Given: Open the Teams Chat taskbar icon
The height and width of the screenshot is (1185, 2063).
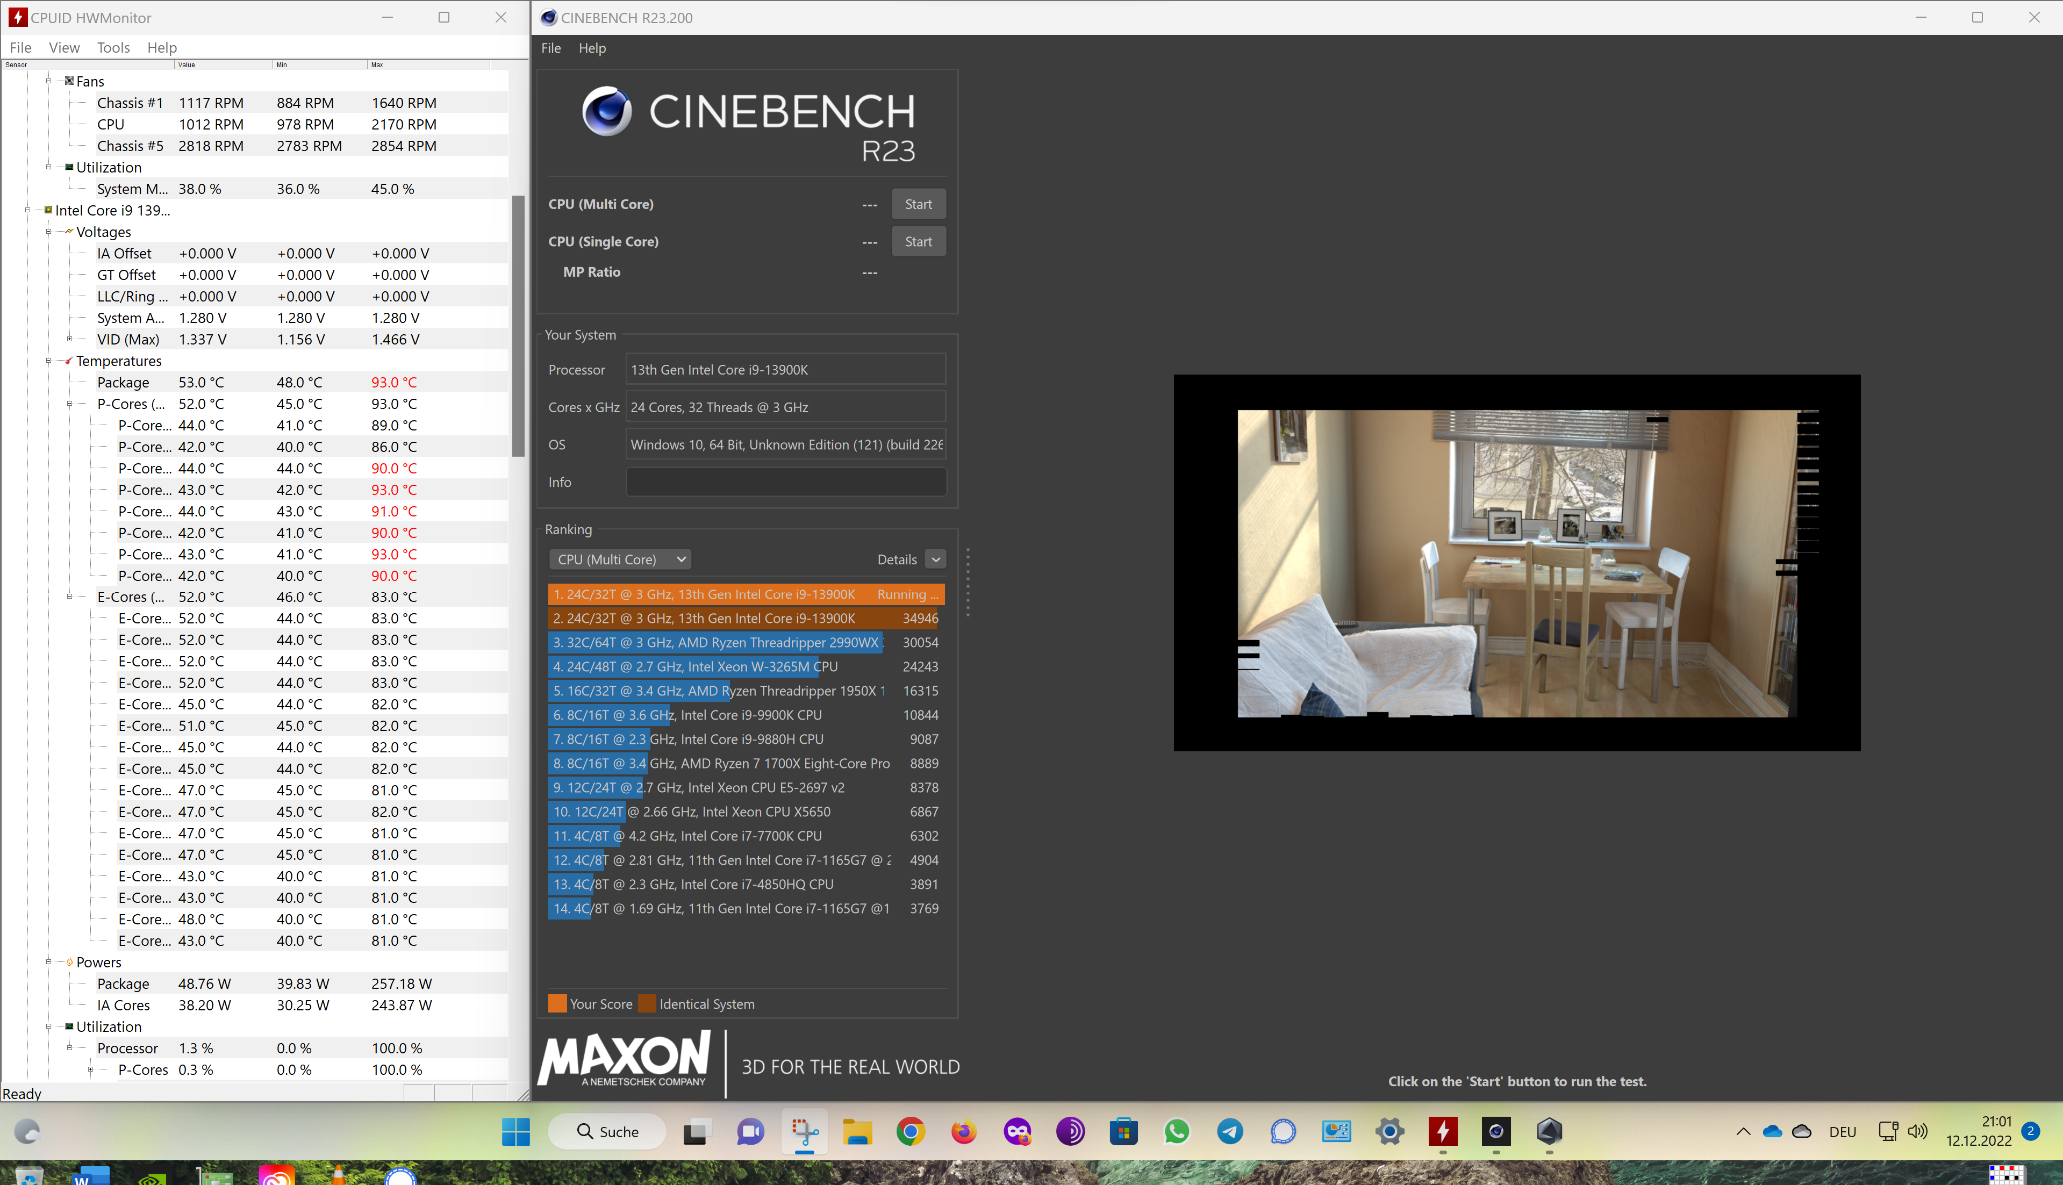Looking at the screenshot, I should pyautogui.click(x=749, y=1131).
